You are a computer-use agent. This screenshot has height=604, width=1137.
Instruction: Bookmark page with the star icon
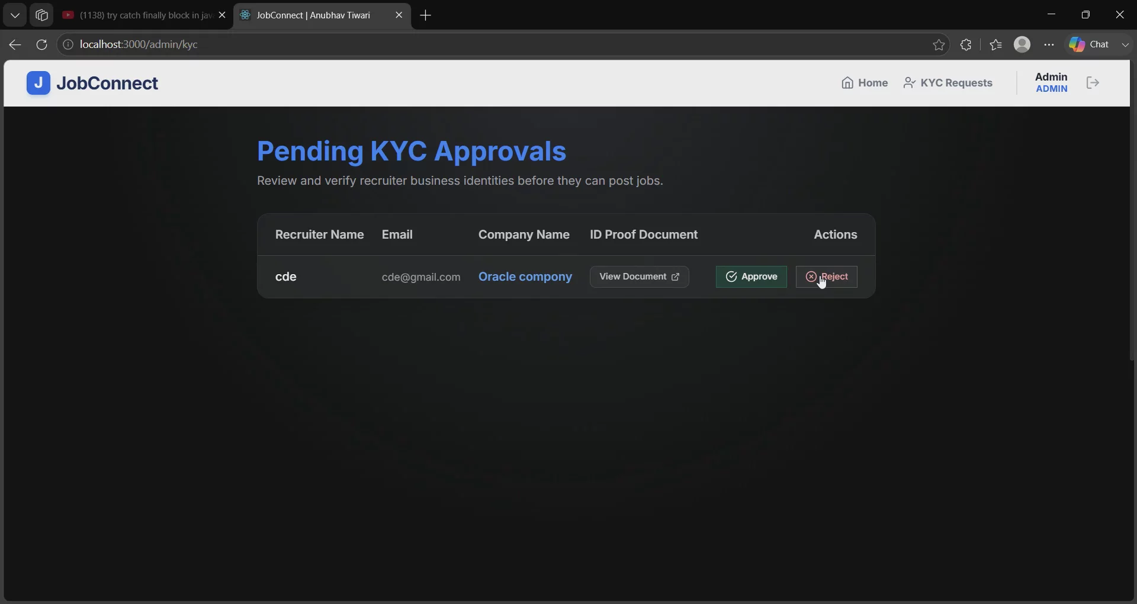pyautogui.click(x=939, y=44)
